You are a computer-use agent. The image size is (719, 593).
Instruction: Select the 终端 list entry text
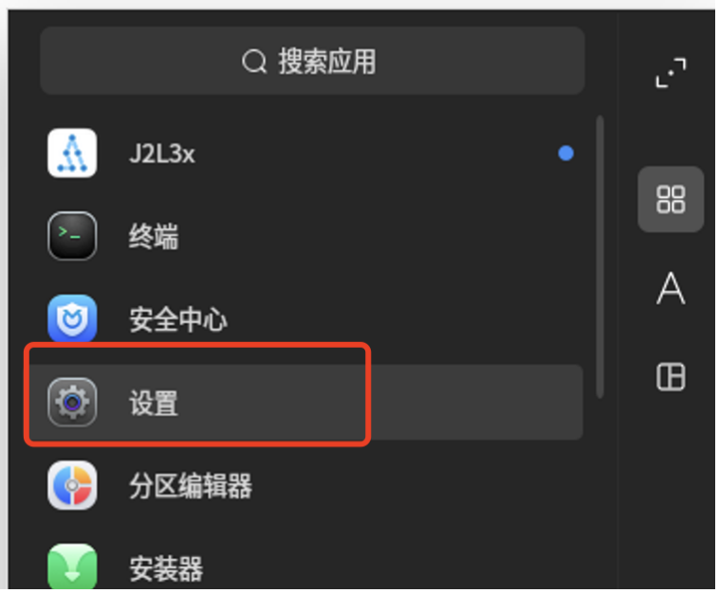pyautogui.click(x=153, y=236)
